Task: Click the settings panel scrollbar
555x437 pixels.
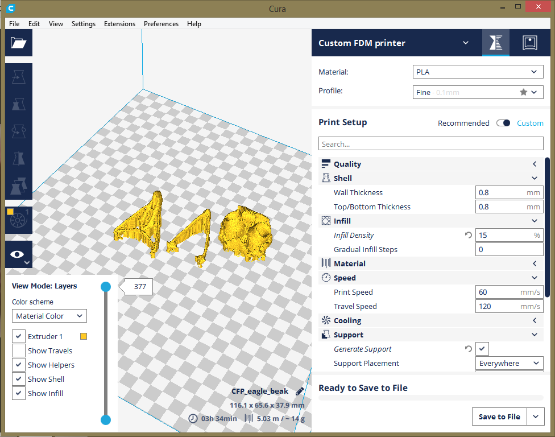Action: (x=547, y=228)
